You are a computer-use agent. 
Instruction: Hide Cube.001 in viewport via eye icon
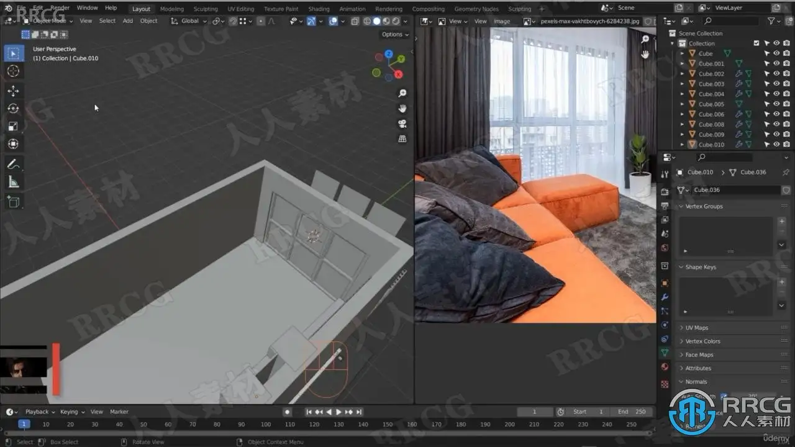[x=776, y=63]
